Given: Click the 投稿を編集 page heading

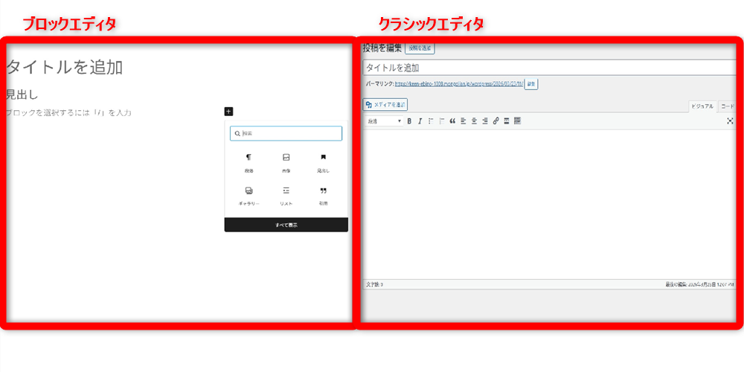Looking at the screenshot, I should 382,48.
